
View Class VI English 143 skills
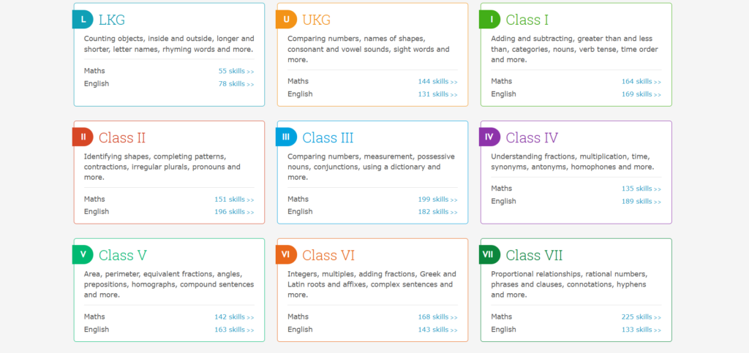(x=437, y=330)
